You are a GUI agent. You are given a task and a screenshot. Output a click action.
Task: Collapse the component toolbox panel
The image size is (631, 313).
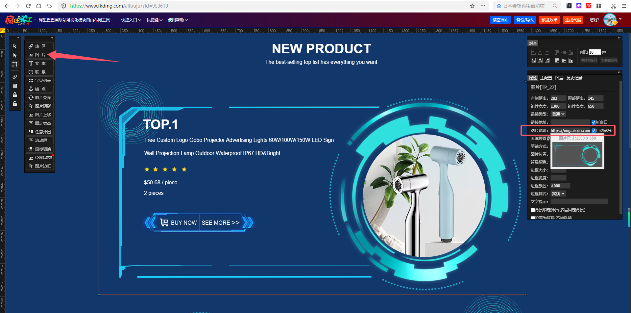(x=52, y=38)
